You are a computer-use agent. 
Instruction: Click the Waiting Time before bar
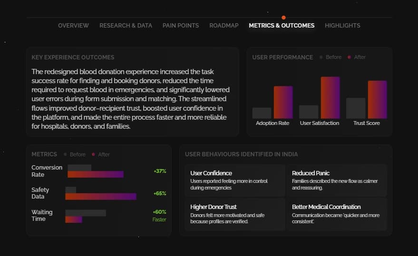click(86, 213)
